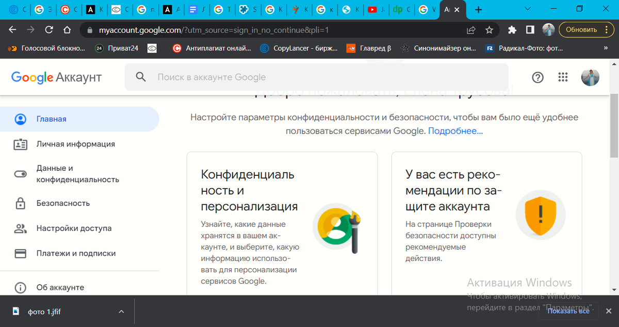
Task: Click Показать все downloads
Action: (568, 311)
